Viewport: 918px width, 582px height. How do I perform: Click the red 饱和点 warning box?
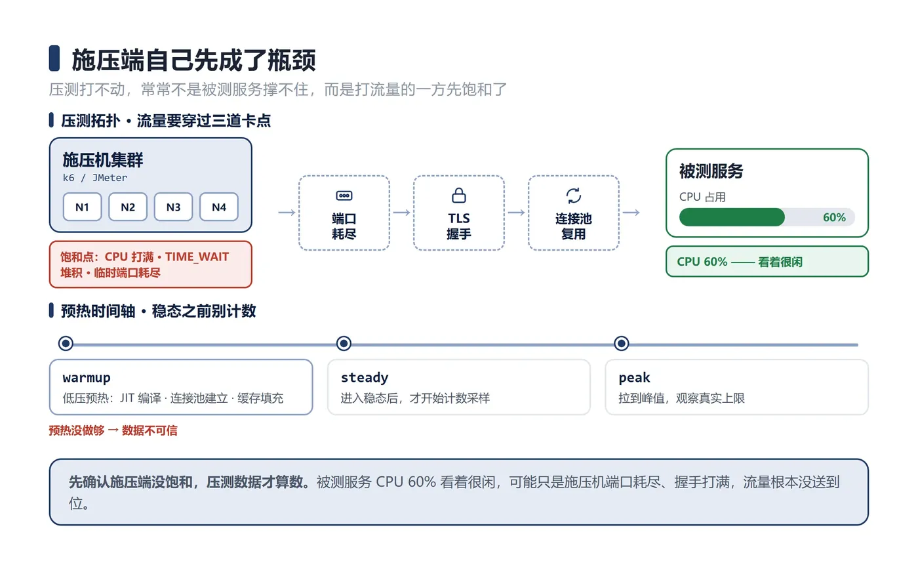click(151, 264)
